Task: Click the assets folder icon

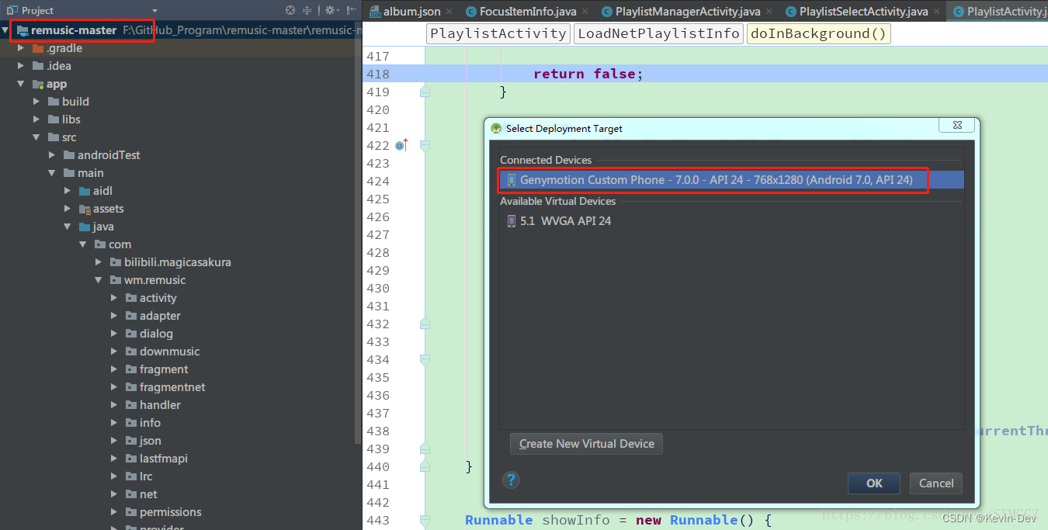Action: point(85,209)
